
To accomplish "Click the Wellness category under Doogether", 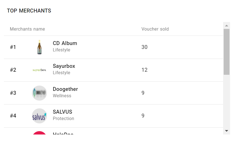I will [x=62, y=96].
